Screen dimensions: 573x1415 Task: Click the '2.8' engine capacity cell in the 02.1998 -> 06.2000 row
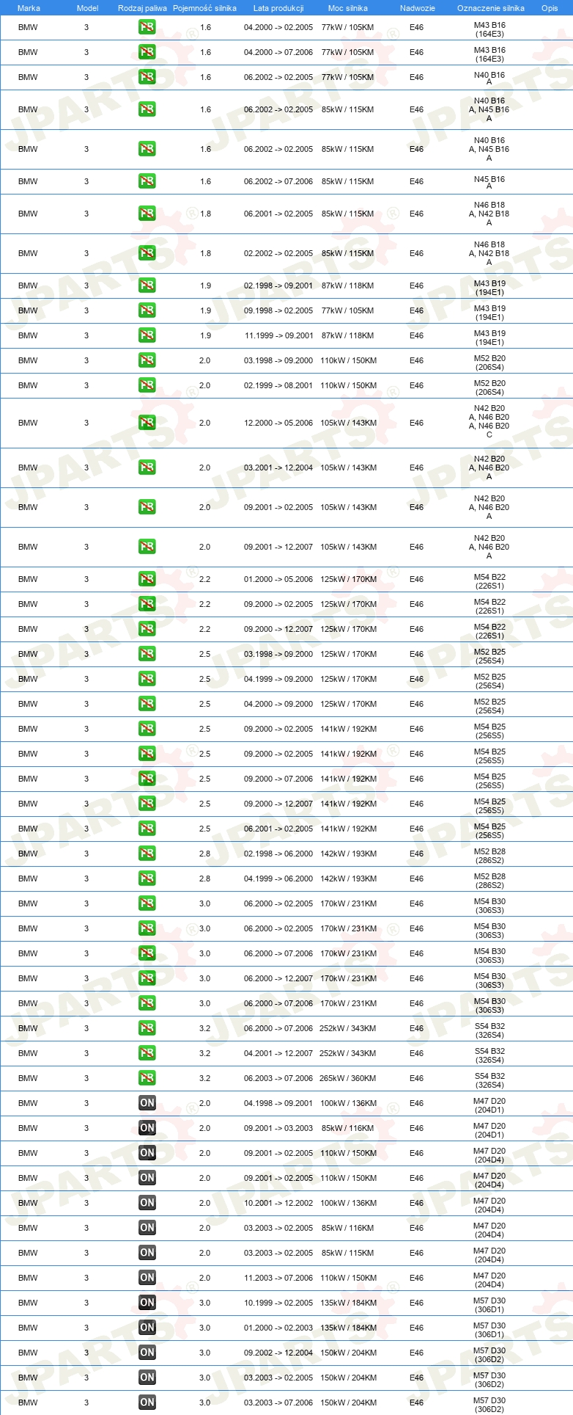(205, 854)
